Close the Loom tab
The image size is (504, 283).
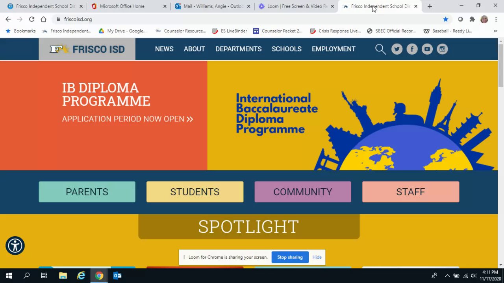tap(332, 6)
